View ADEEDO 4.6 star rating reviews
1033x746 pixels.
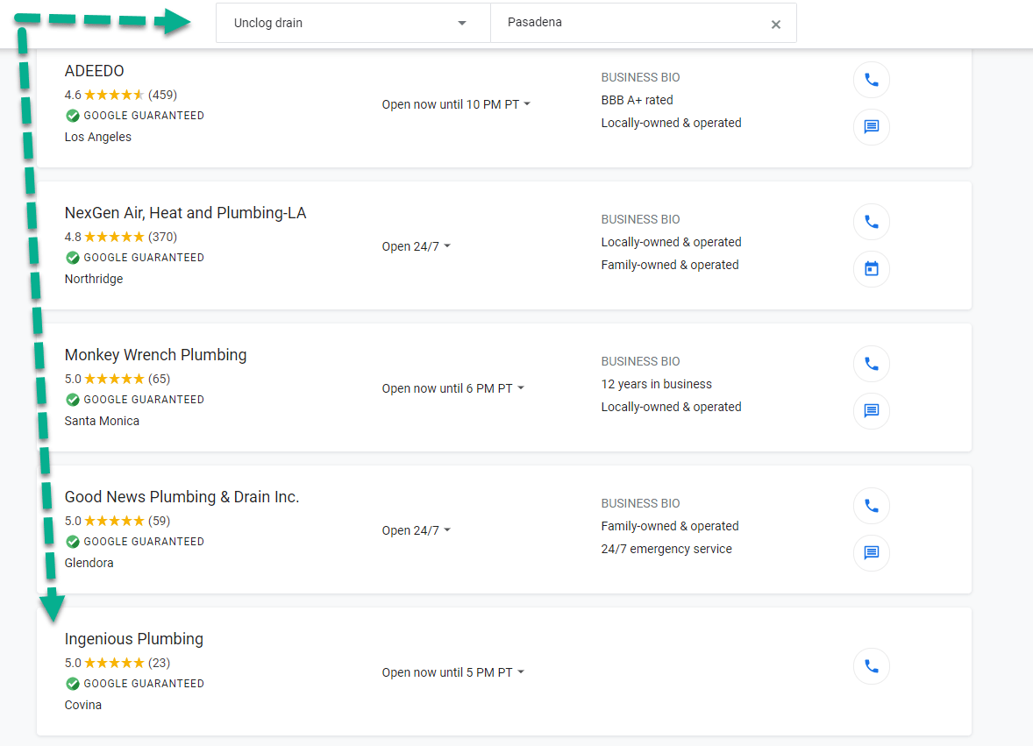click(120, 95)
